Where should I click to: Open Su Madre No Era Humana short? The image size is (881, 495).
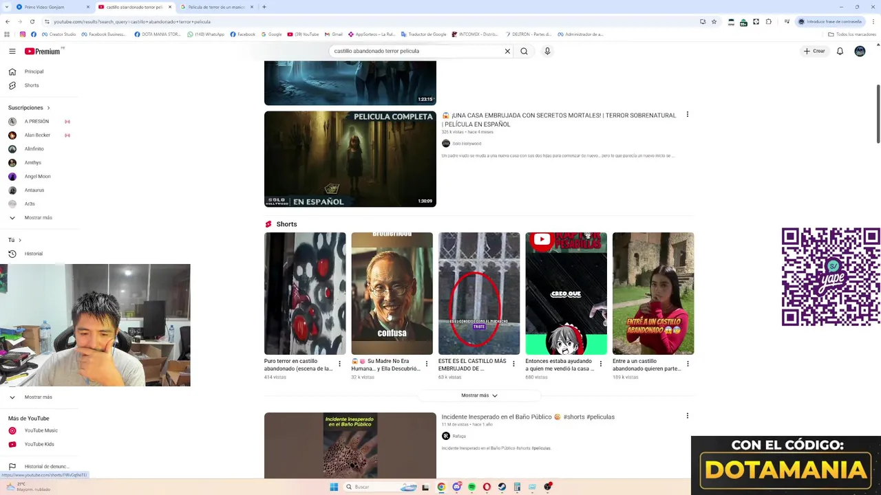pos(392,294)
